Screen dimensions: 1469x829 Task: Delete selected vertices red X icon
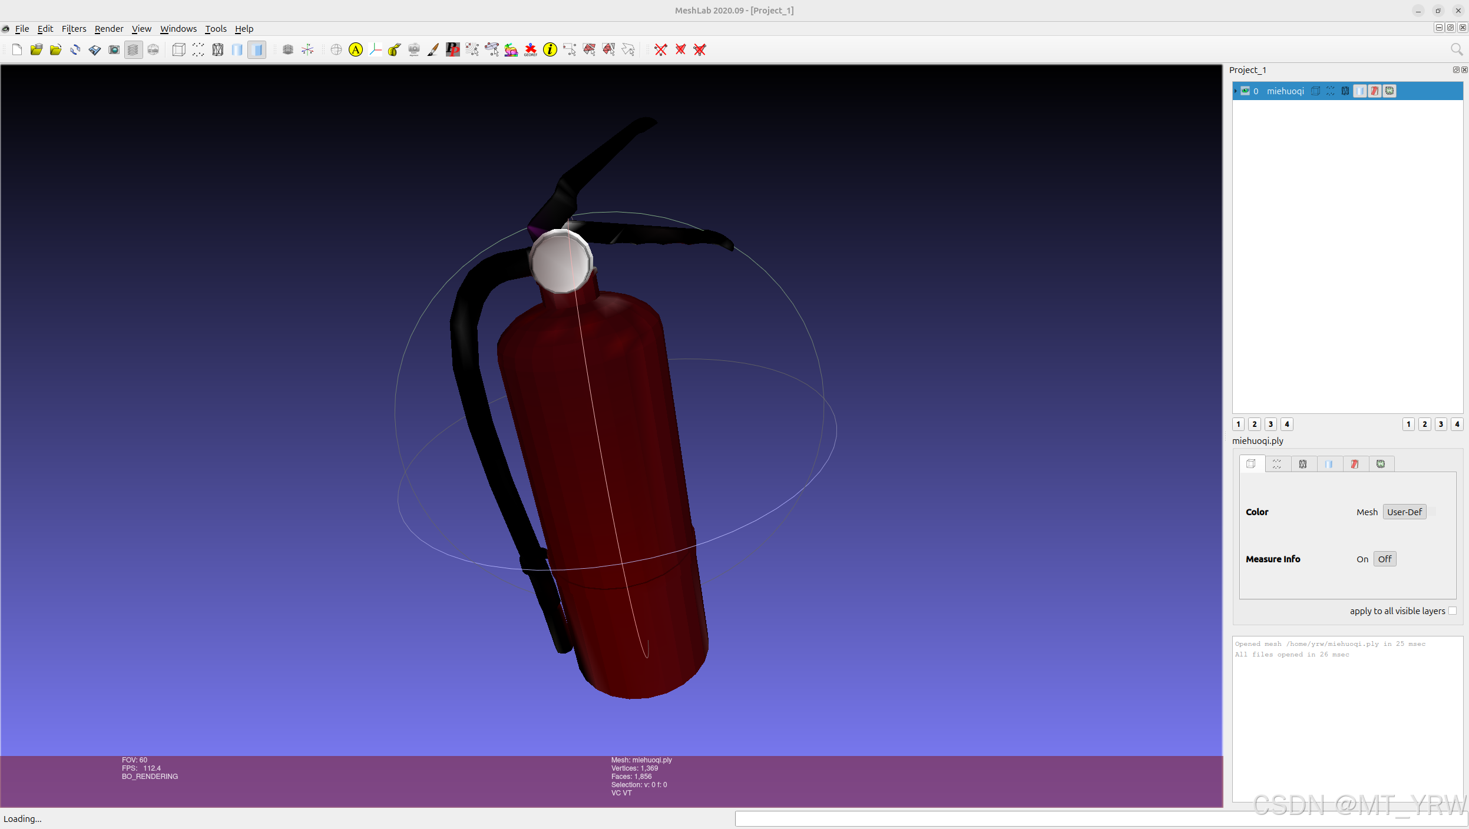(x=661, y=50)
